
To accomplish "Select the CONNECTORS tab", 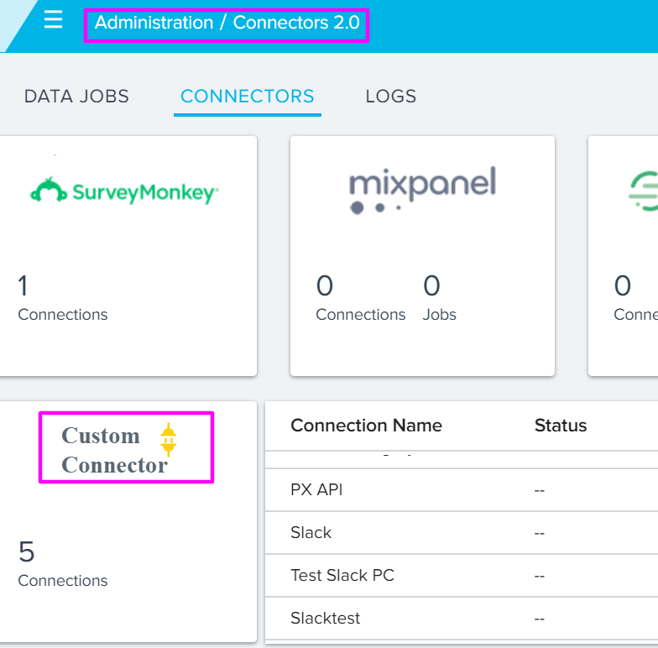I will tap(247, 97).
